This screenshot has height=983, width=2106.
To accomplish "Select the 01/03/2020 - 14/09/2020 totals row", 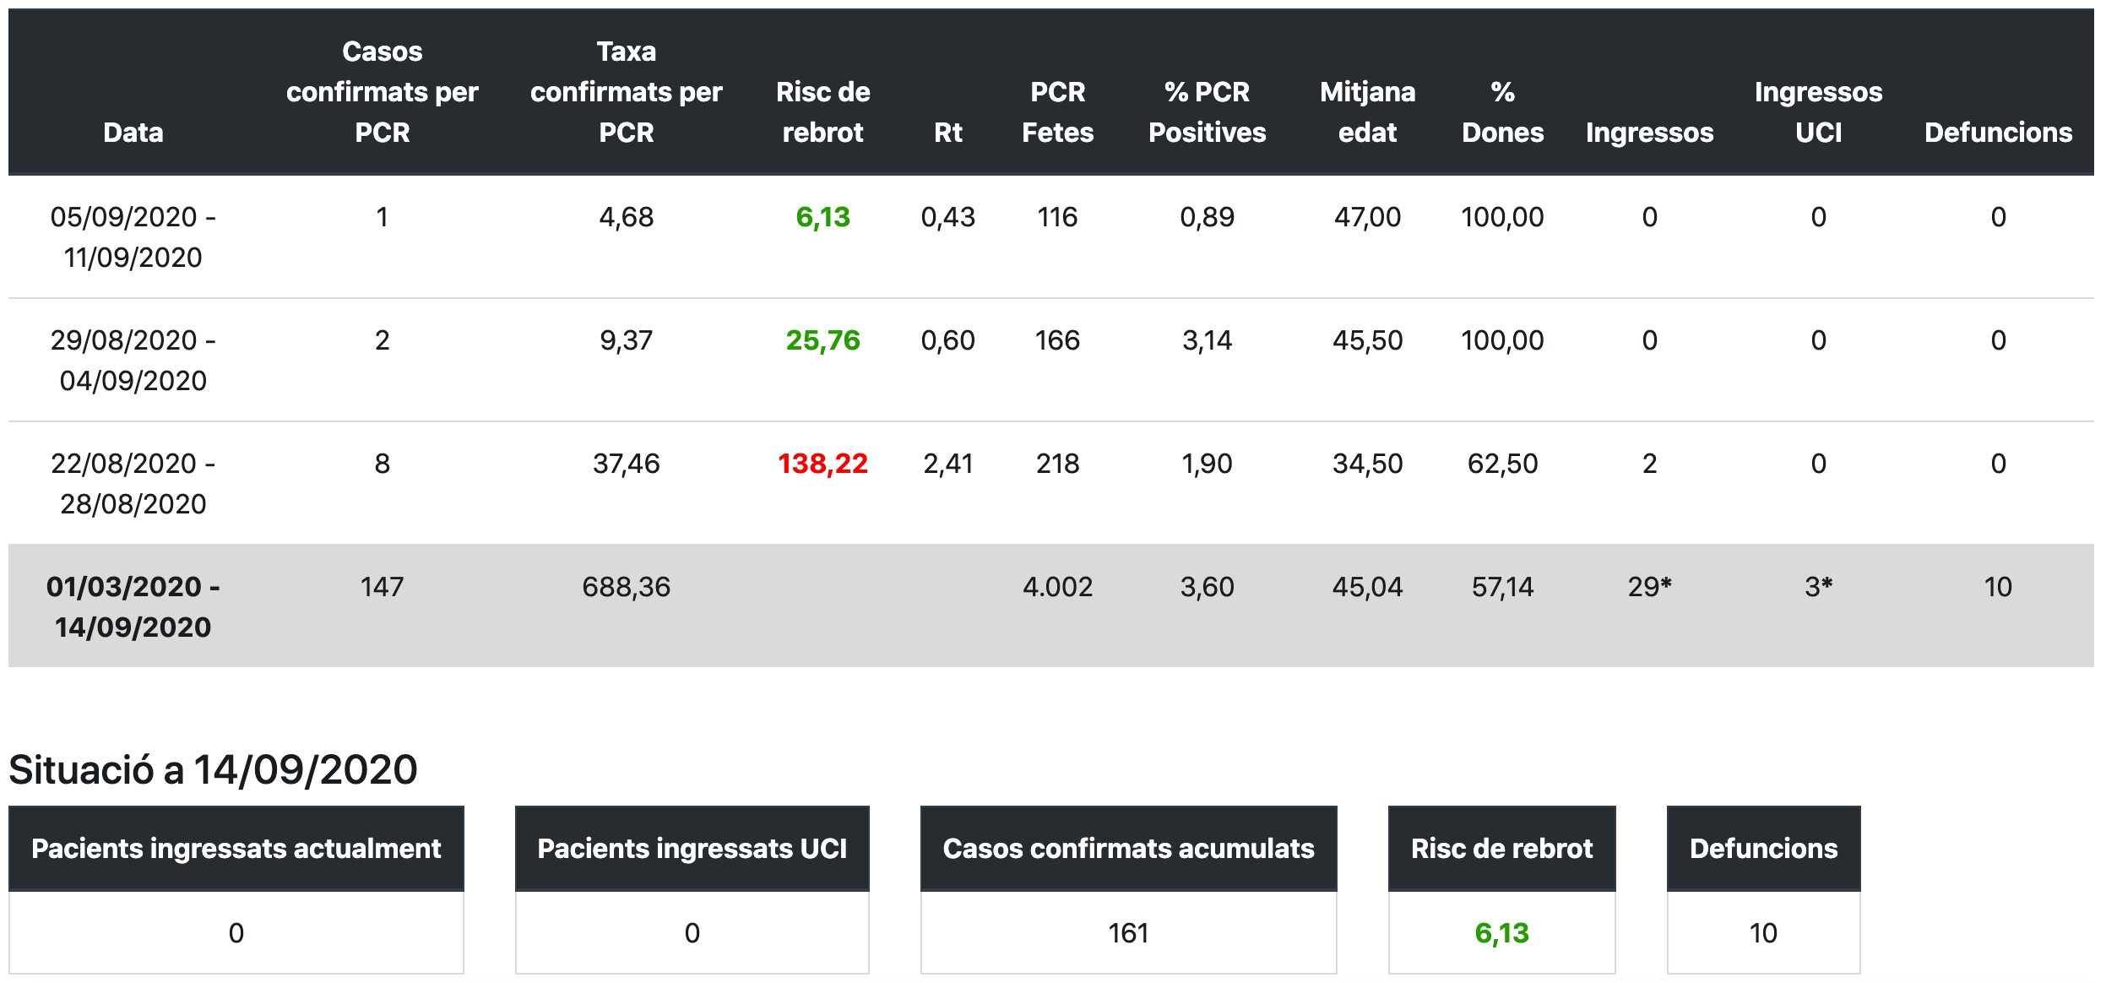I will [x=133, y=607].
